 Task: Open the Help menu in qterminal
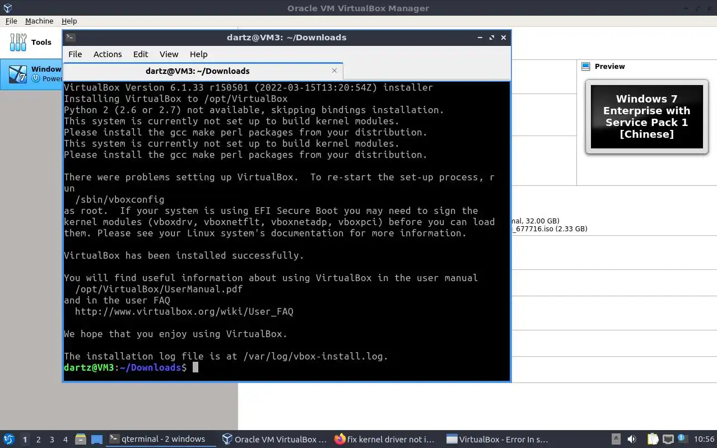tap(198, 54)
